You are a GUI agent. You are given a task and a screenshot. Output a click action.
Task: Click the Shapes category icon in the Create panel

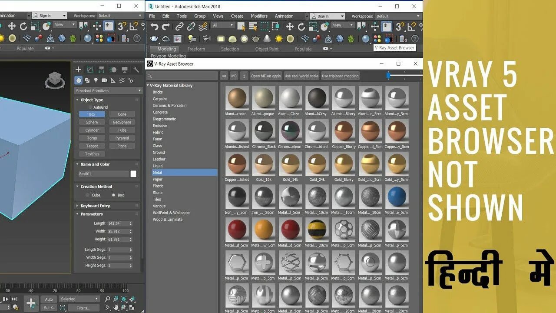tap(87, 80)
